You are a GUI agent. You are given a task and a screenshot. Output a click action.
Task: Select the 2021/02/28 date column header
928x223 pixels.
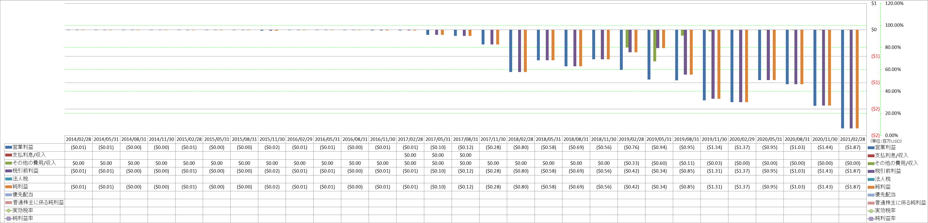point(853,139)
